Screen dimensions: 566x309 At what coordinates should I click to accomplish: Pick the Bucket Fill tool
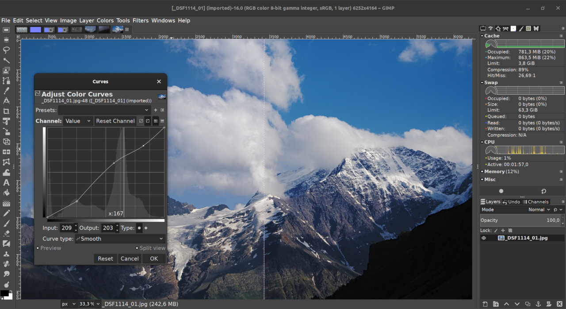pos(6,193)
